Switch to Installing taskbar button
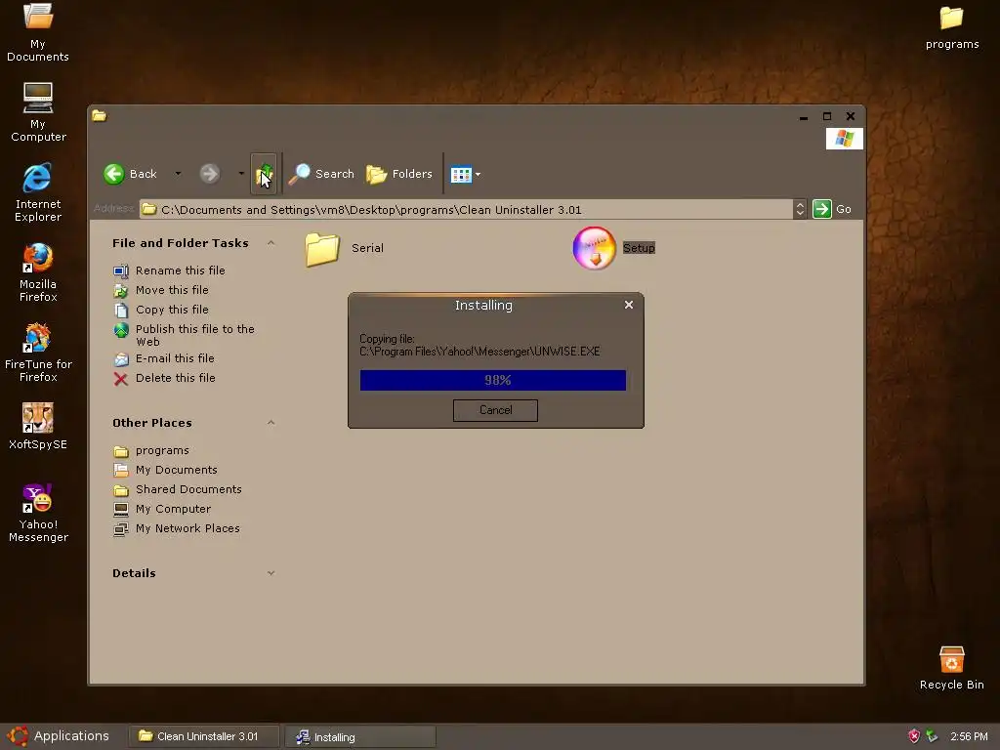The image size is (1000, 750). (360, 737)
